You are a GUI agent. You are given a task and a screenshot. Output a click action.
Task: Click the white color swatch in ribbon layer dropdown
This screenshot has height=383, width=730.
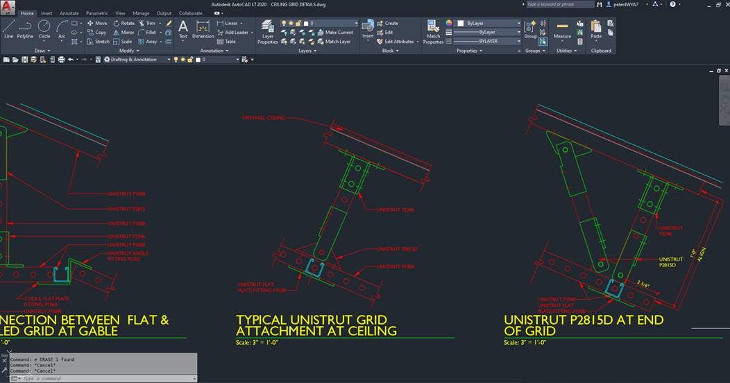(x=306, y=23)
